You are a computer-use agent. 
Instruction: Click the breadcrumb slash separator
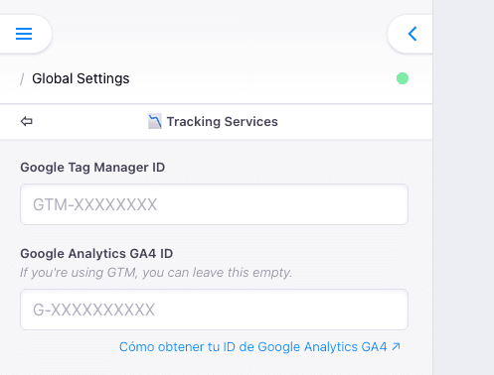tap(22, 79)
